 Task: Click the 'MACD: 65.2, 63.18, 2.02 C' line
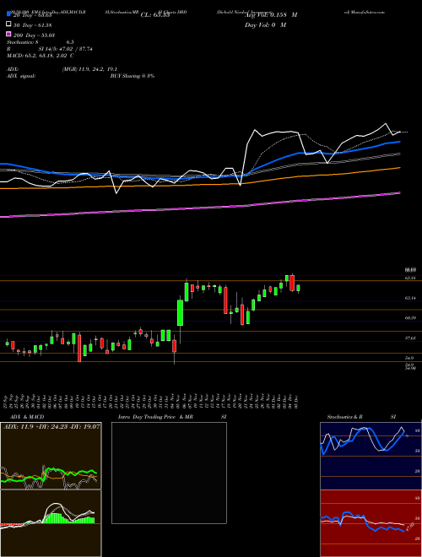click(41, 56)
